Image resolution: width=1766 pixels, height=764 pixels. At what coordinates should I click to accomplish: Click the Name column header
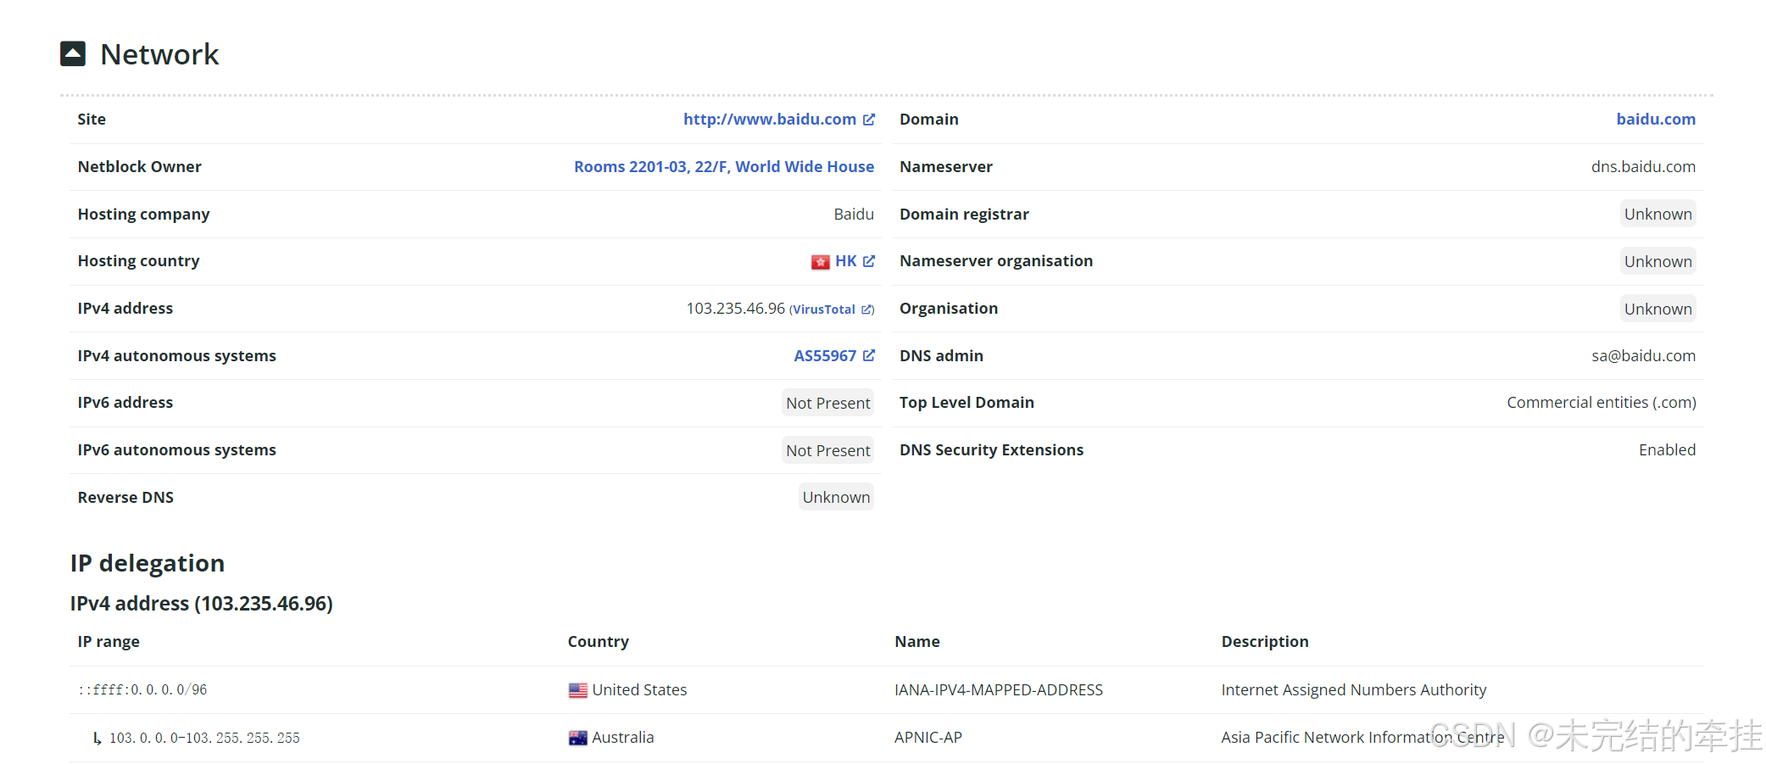[916, 642]
